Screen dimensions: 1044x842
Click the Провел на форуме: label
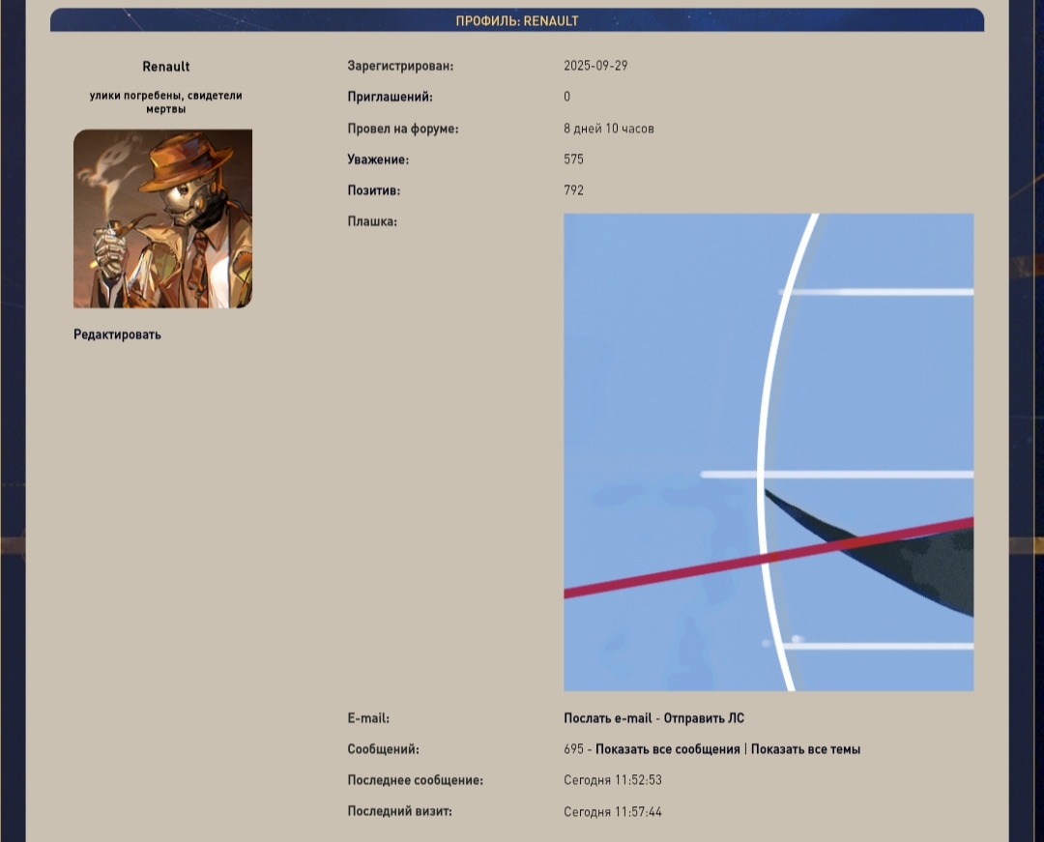[x=403, y=129]
